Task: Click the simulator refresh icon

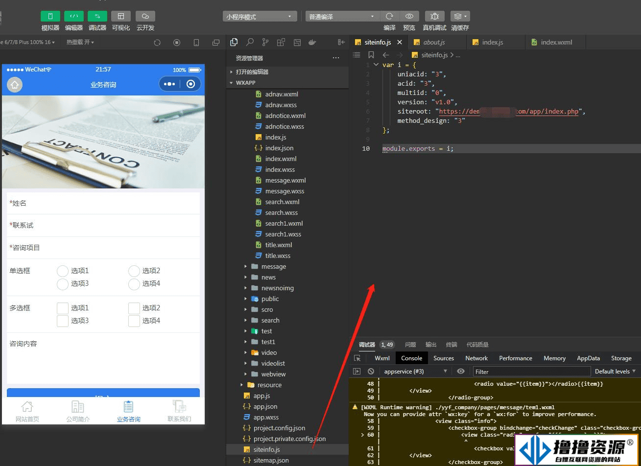Action: pyautogui.click(x=157, y=43)
